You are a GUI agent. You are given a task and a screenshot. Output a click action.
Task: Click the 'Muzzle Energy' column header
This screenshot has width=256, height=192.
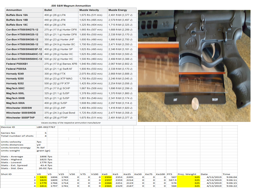tap(122, 10)
